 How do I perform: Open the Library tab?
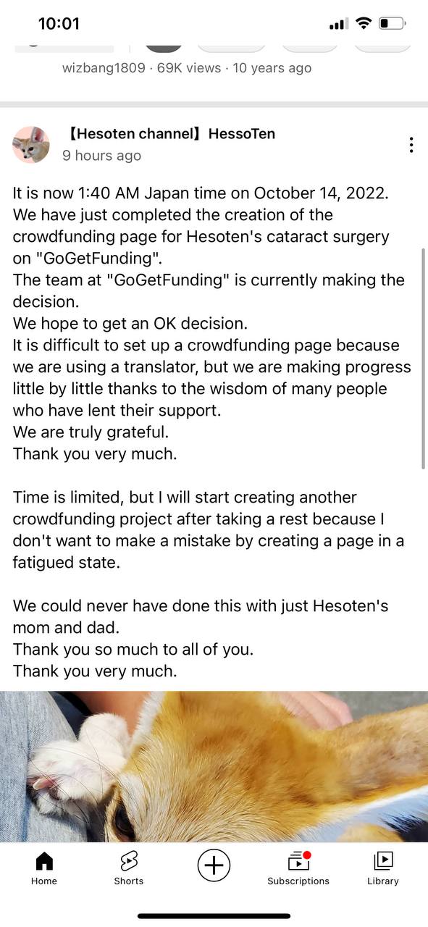pos(383,868)
